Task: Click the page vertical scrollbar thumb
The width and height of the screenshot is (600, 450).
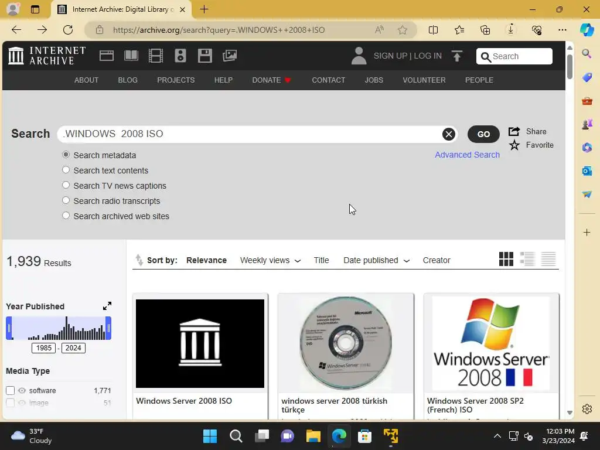Action: (570, 67)
